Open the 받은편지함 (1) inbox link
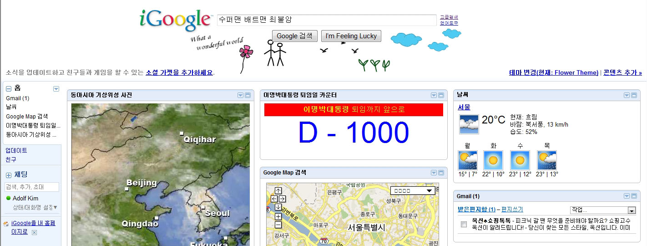This screenshot has width=647, height=246. [476, 209]
